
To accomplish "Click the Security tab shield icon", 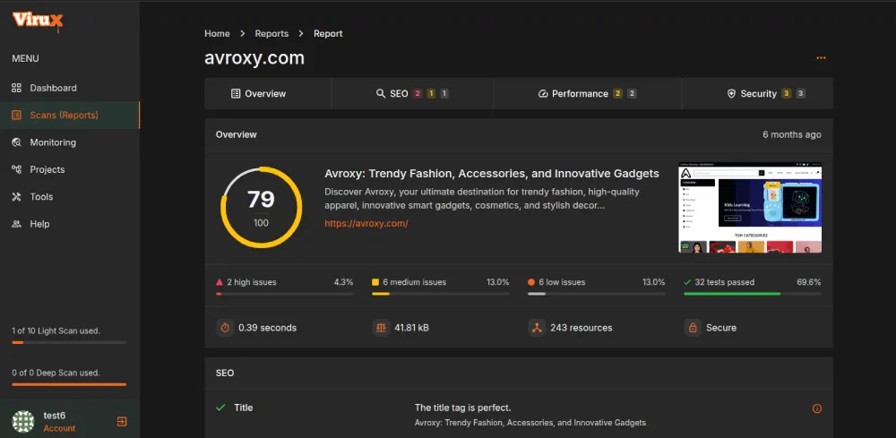I will (731, 94).
